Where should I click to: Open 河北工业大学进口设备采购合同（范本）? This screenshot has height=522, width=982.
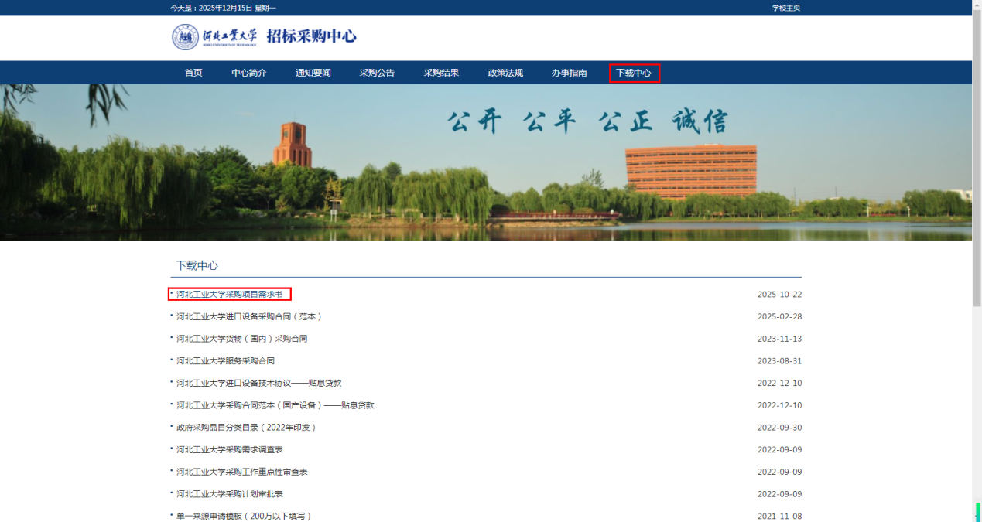point(249,316)
